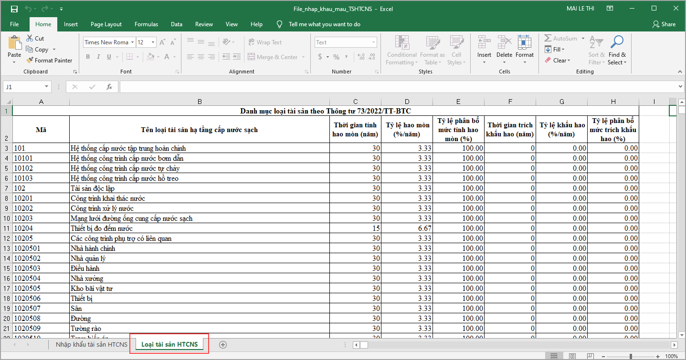The image size is (686, 360).
Task: Expand the Name Box dropdown arrow
Action: [x=46, y=87]
